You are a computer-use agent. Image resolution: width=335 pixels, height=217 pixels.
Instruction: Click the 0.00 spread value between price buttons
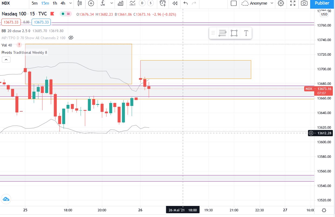point(26,22)
